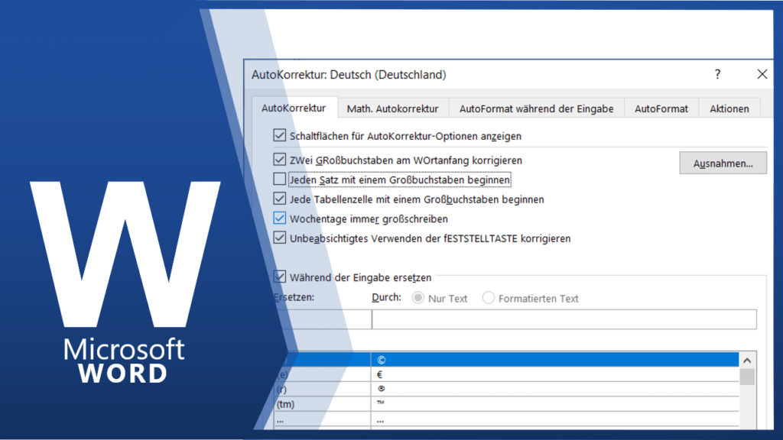Enable Jeden Satz mit einem Großbuchstaben beginnen
This screenshot has height=440, width=783.
(x=280, y=179)
